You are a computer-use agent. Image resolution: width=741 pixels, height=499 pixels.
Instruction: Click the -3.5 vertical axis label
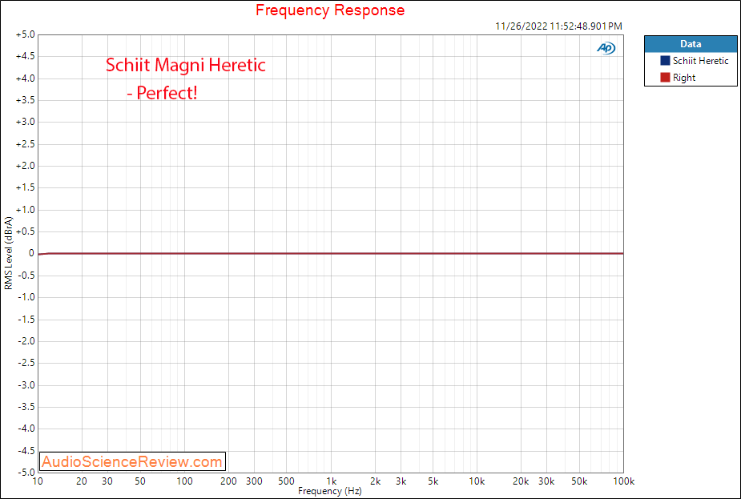click(26, 407)
